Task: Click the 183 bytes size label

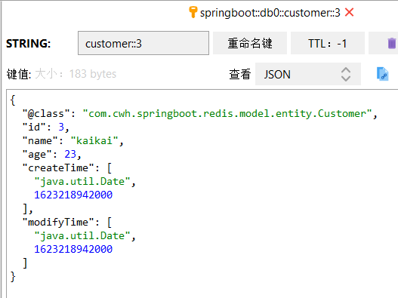Action: click(x=93, y=74)
